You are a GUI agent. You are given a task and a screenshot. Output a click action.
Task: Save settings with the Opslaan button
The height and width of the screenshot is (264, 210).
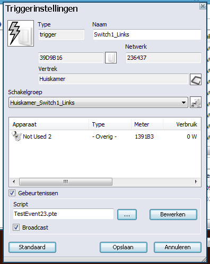(x=124, y=247)
